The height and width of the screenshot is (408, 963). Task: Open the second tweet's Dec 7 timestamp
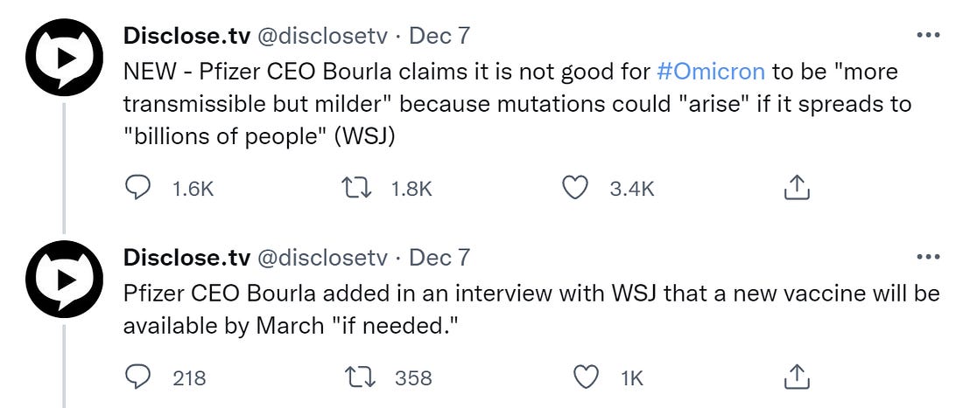(x=439, y=258)
